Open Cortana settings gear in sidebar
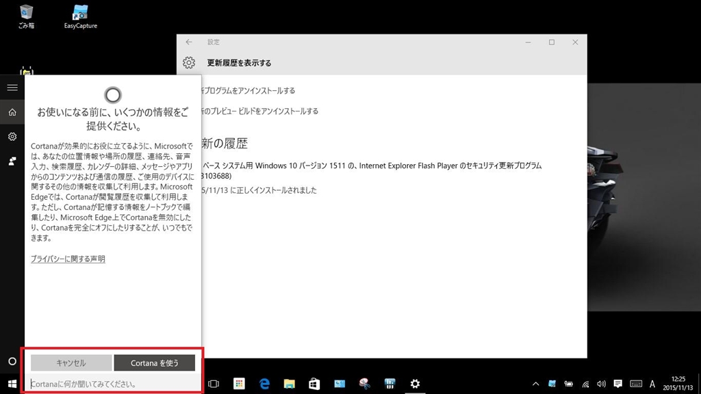Image resolution: width=701 pixels, height=394 pixels. coord(12,137)
